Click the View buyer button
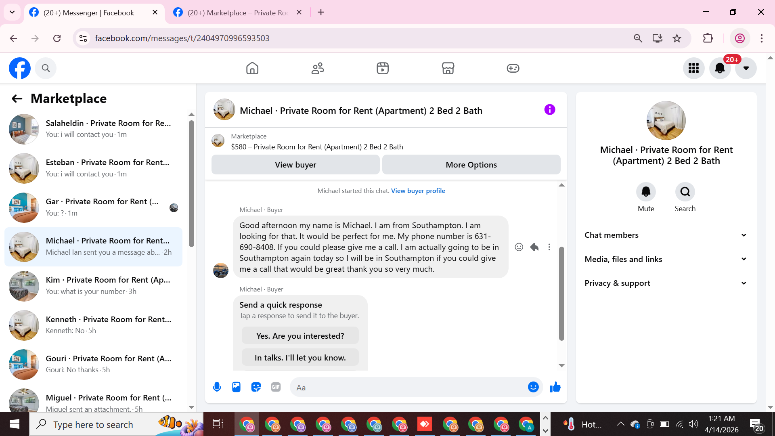 tap(295, 165)
